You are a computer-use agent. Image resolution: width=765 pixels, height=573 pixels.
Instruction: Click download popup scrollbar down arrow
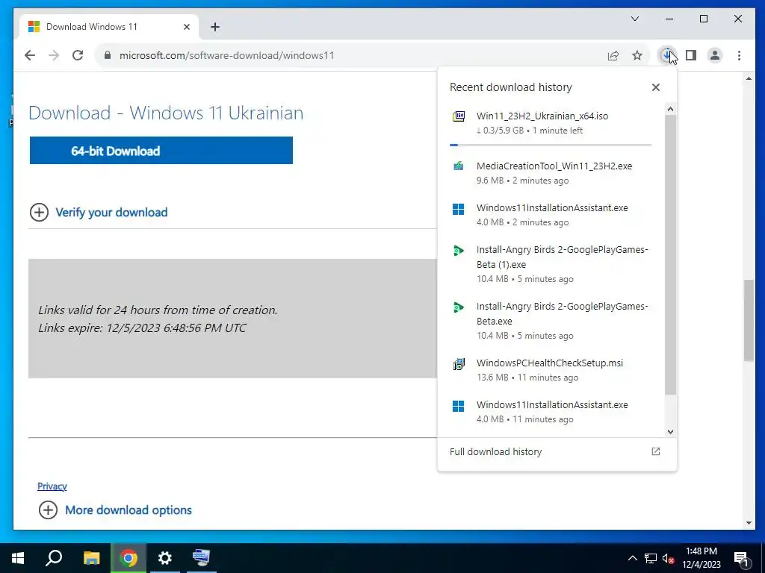(670, 432)
